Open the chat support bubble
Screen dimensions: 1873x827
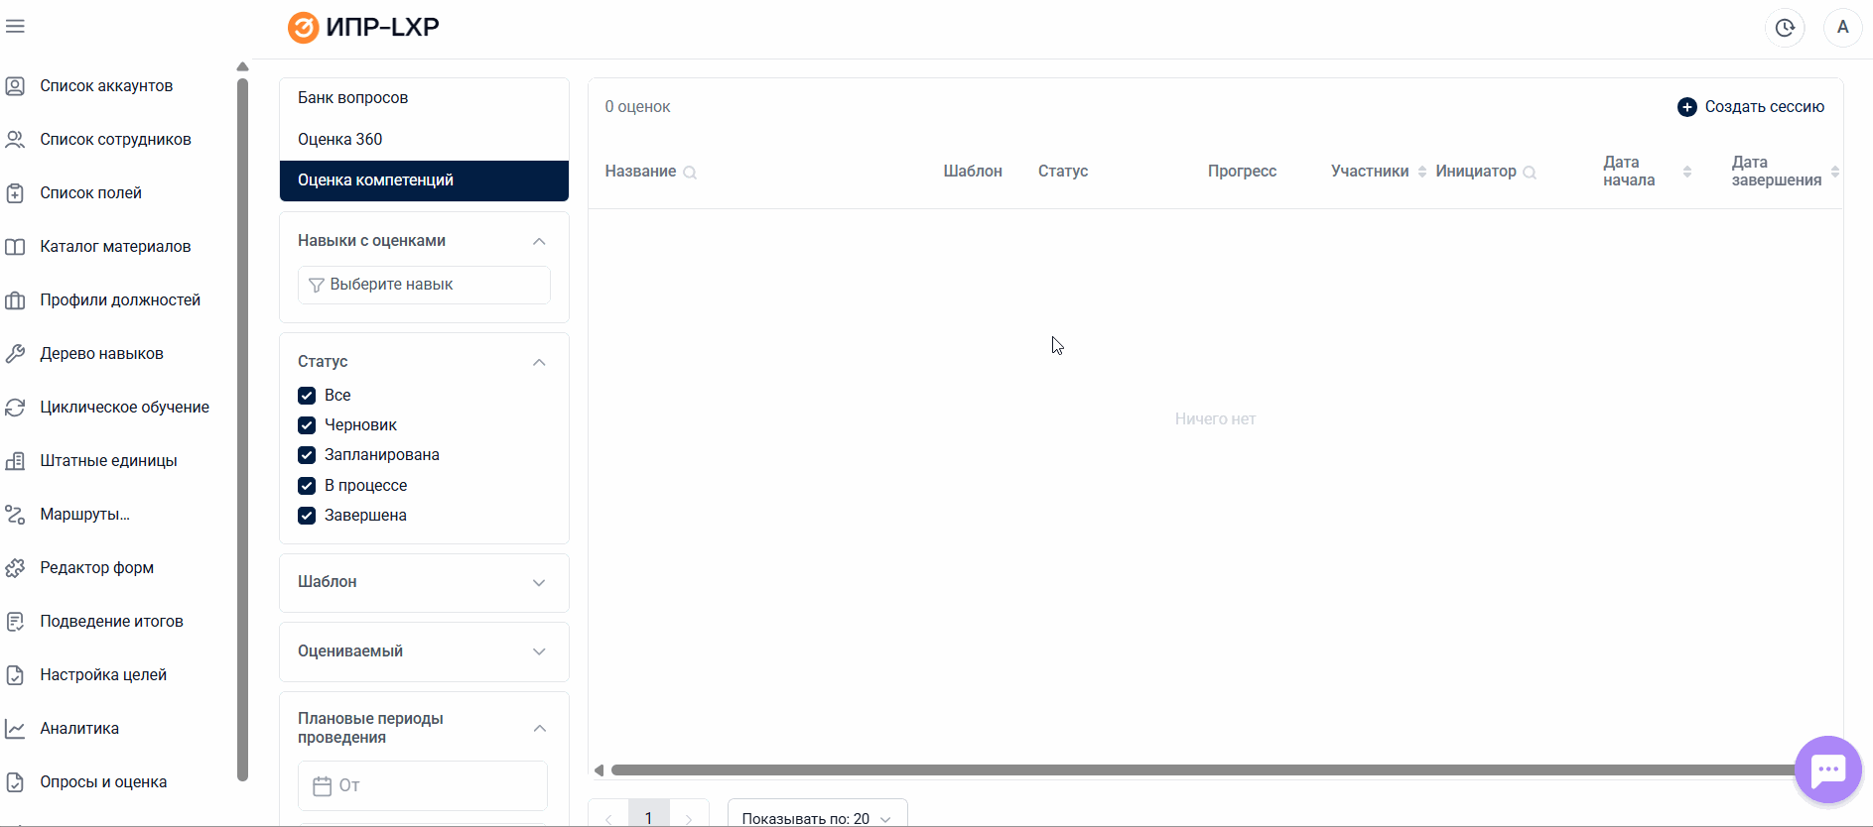pos(1828,769)
